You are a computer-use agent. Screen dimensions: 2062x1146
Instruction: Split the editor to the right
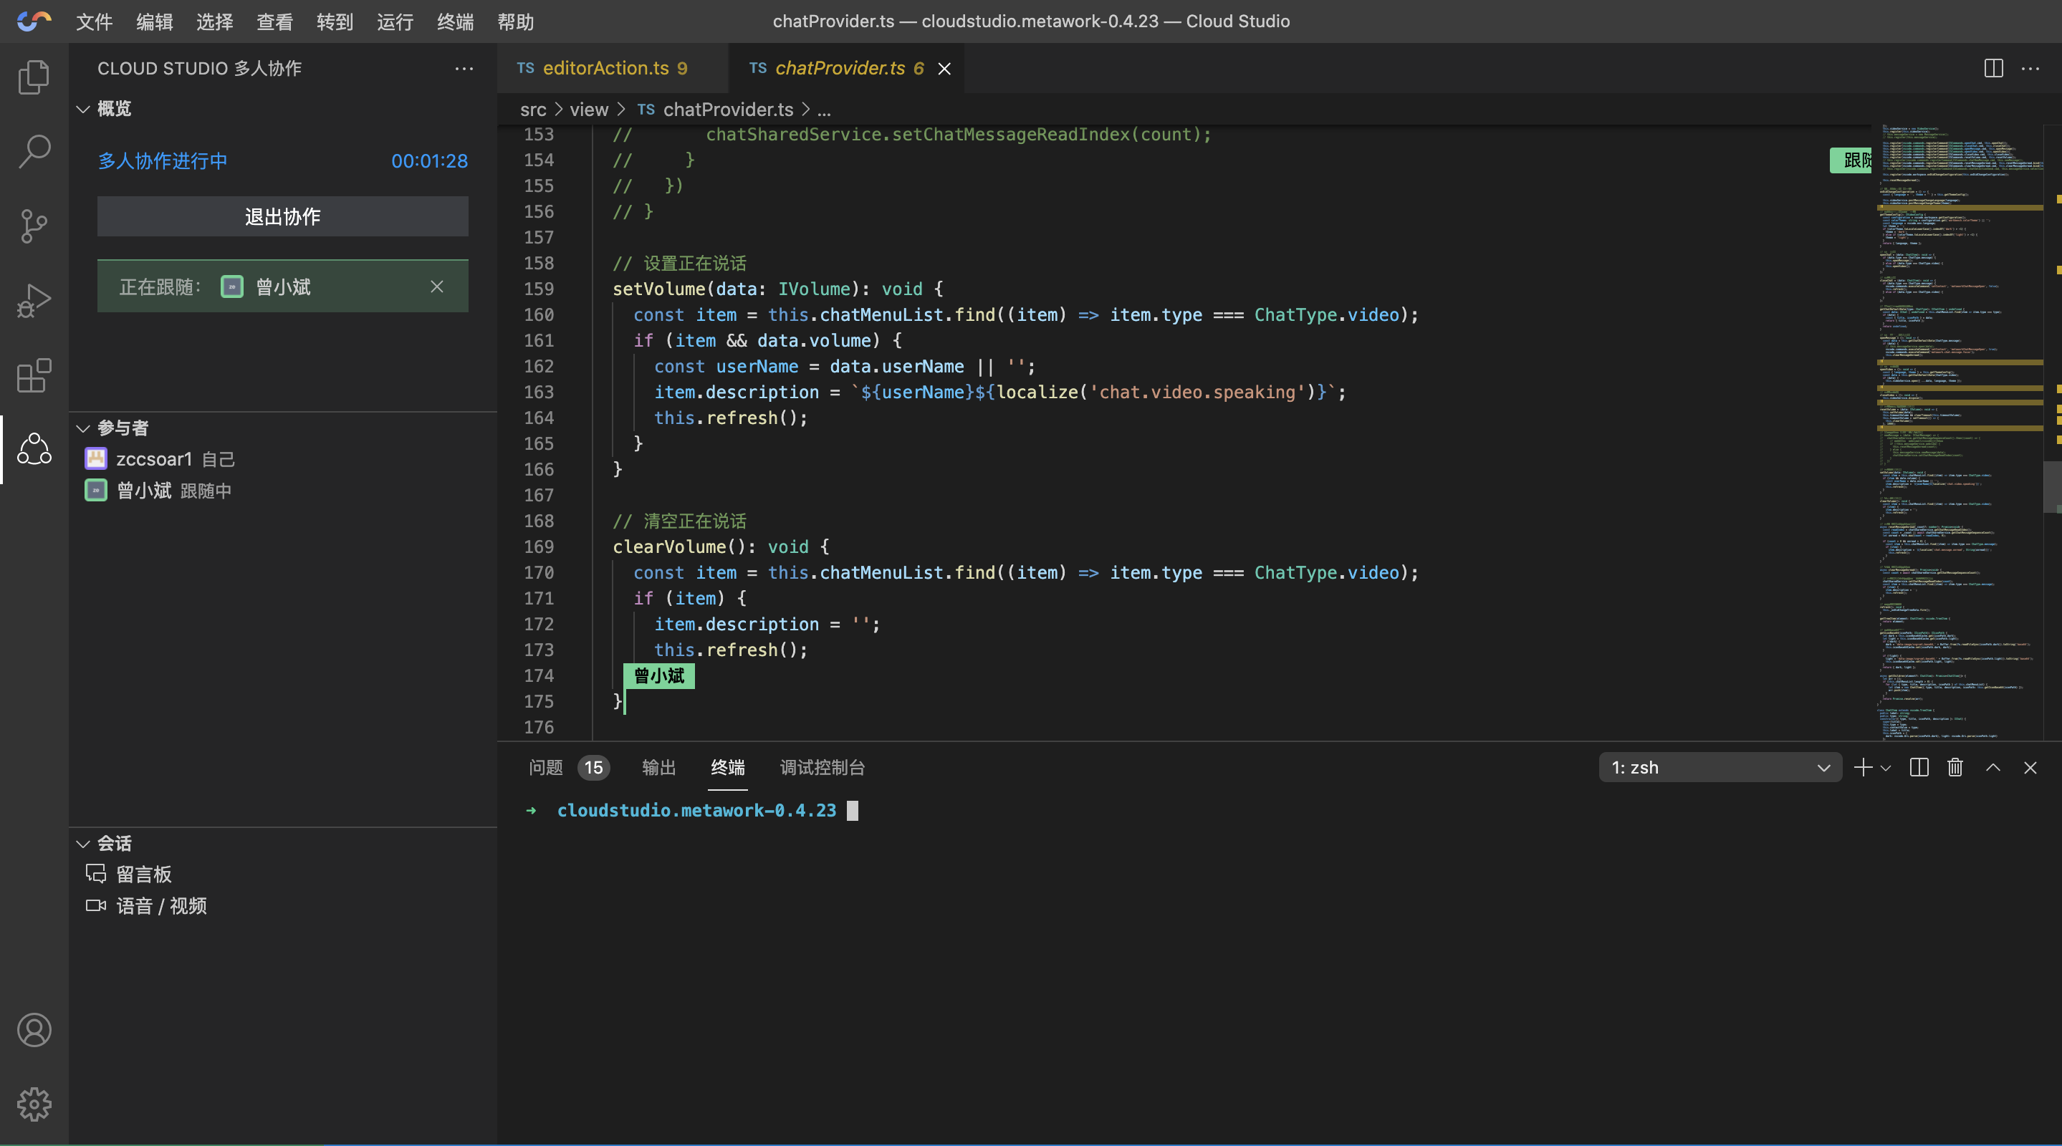tap(1994, 69)
